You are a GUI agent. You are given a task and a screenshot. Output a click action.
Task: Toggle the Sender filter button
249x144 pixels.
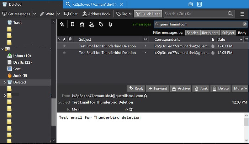pos(192,33)
